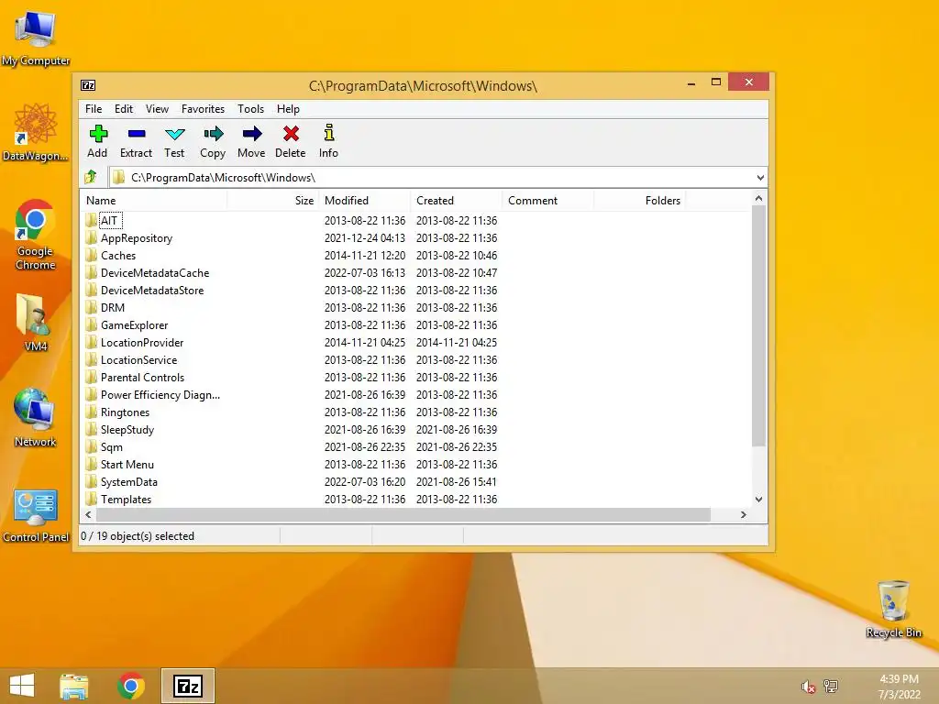Select the Recycle Bin icon
Image resolution: width=939 pixels, height=704 pixels.
click(893, 609)
